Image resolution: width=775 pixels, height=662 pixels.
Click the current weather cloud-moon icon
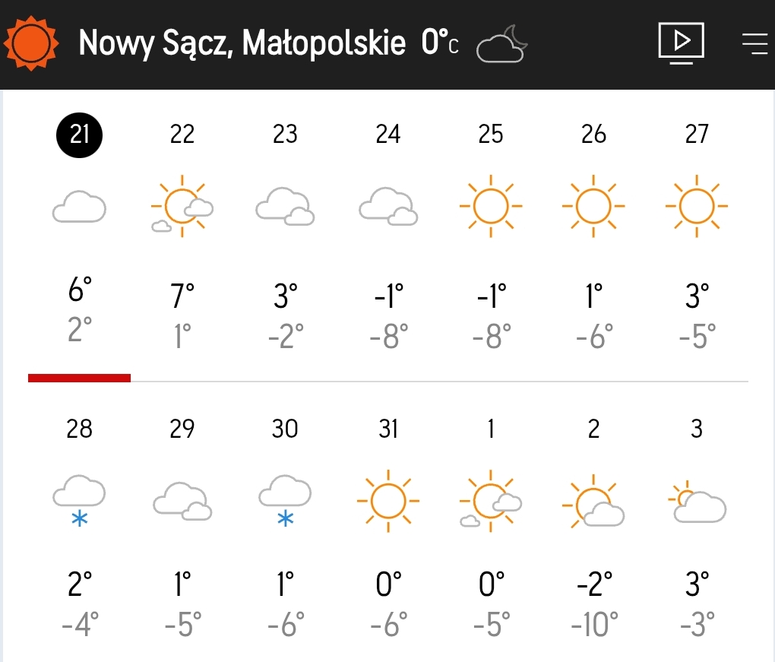[x=501, y=45]
